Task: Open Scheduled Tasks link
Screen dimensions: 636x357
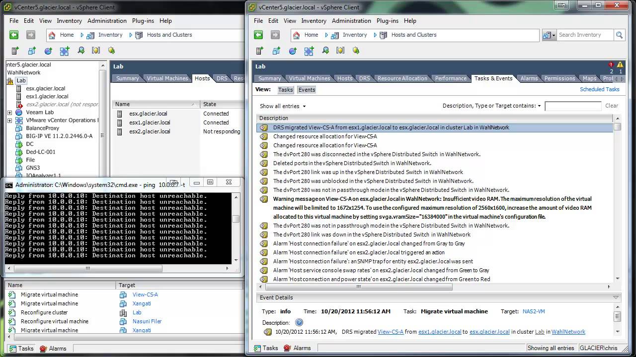Action: tap(599, 89)
